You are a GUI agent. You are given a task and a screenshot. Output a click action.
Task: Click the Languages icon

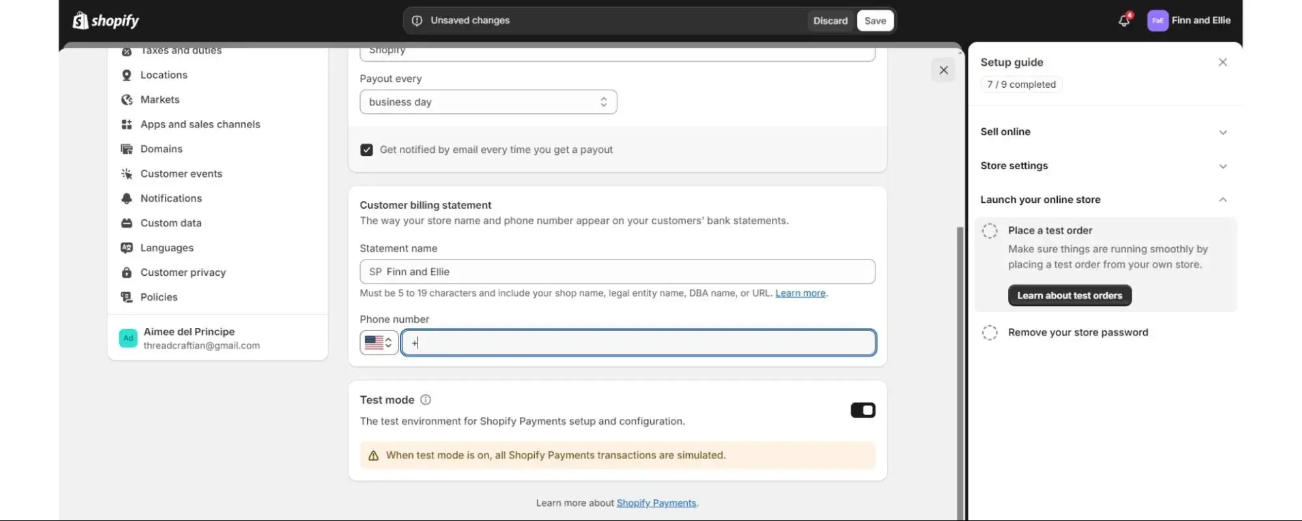126,248
